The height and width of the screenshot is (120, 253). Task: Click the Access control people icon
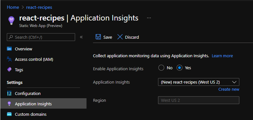[9, 59]
